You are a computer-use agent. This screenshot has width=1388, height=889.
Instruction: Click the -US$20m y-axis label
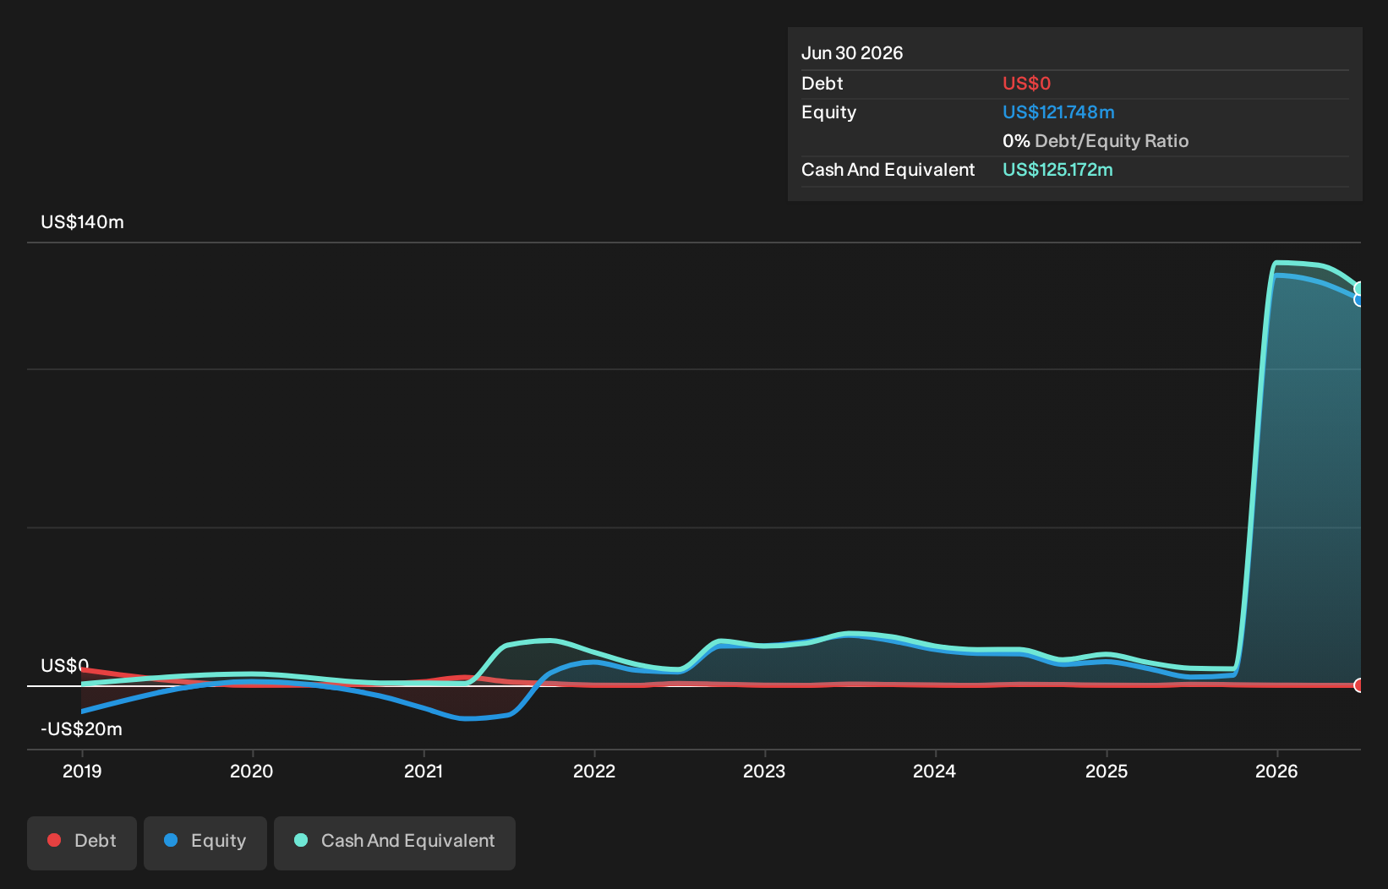point(82,729)
